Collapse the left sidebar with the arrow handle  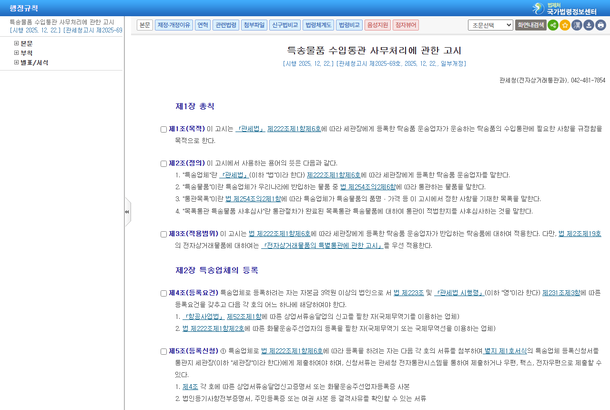pos(127,212)
